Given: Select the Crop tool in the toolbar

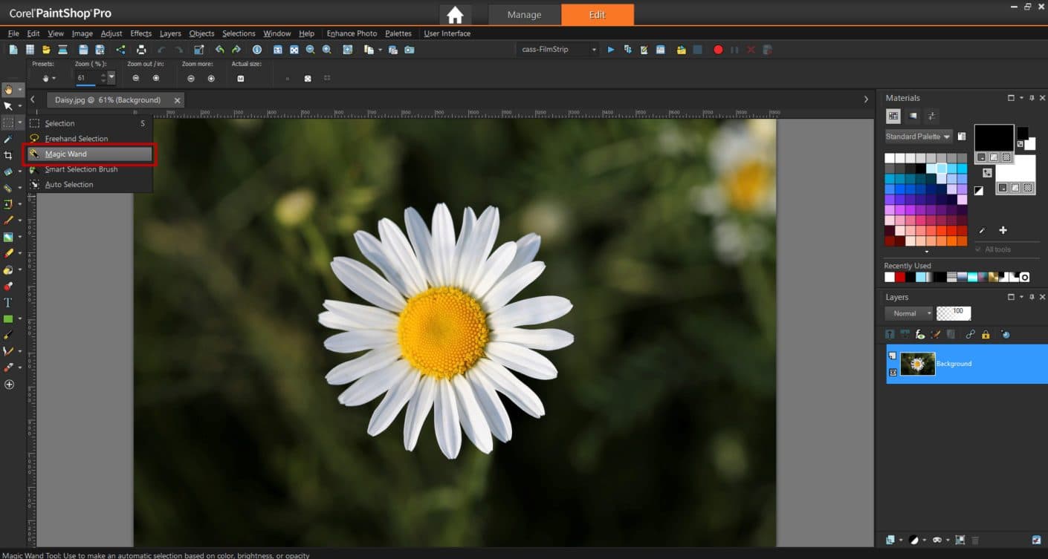Looking at the screenshot, I should pos(8,155).
